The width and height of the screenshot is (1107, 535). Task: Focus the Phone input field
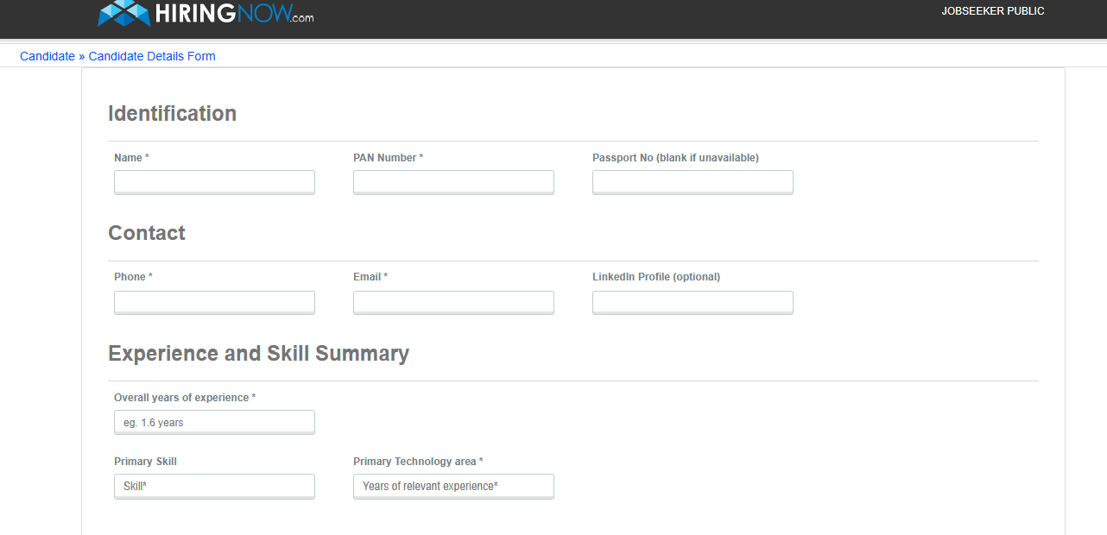tap(214, 302)
